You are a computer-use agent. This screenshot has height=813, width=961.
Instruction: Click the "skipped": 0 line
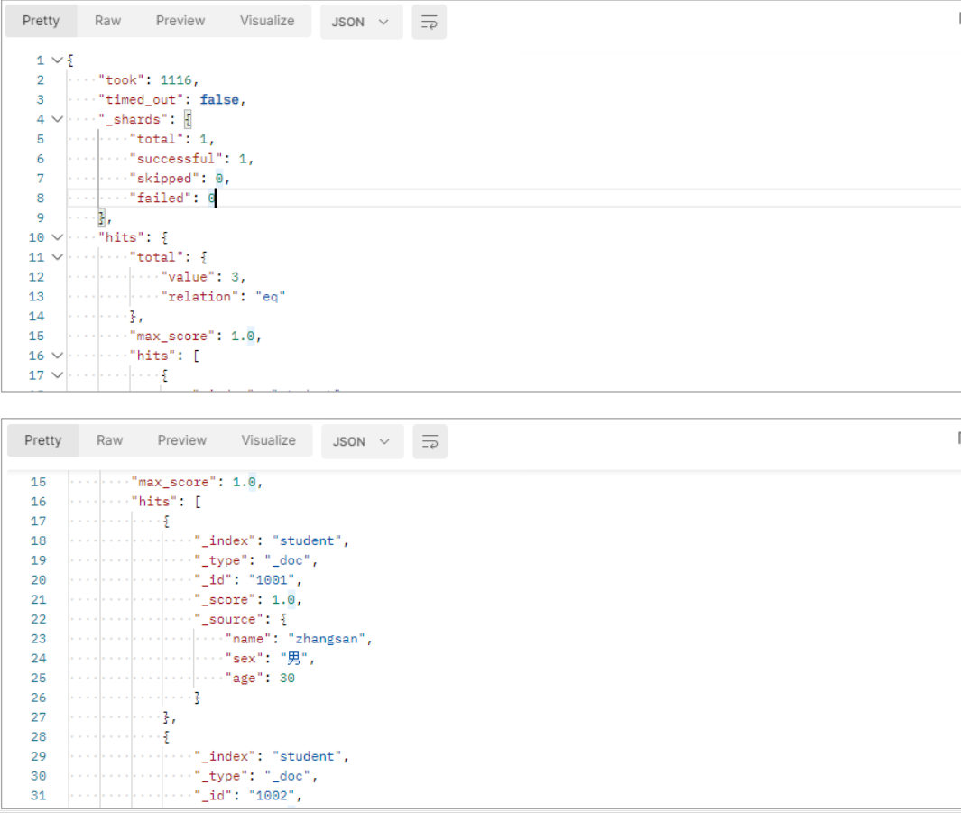(x=180, y=179)
